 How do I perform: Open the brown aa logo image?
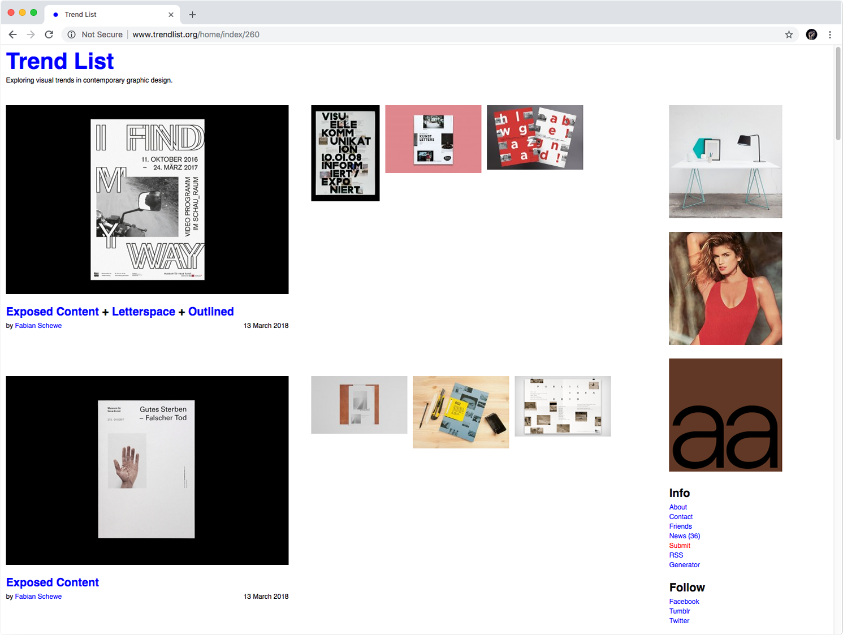point(725,415)
